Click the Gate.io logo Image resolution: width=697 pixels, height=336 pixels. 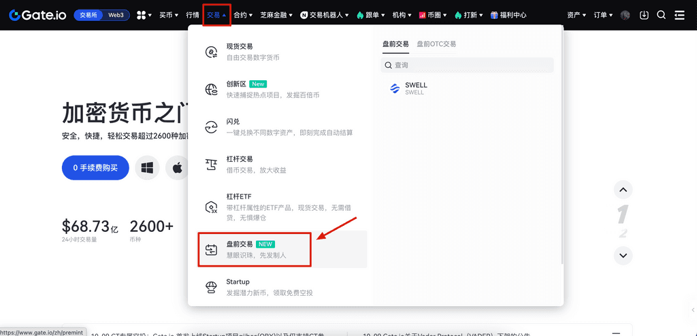point(37,15)
